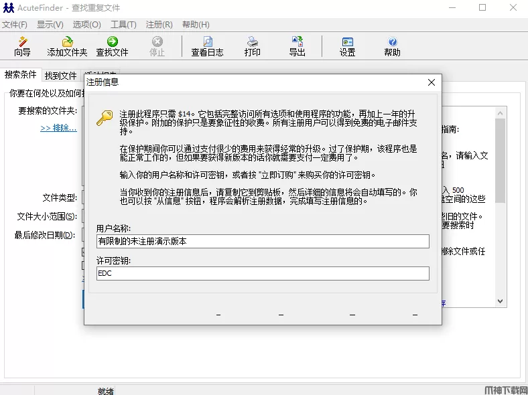The height and width of the screenshot is (395, 528).
Task: Click the 添加文件夹 toolbar icon
Action: (x=67, y=46)
